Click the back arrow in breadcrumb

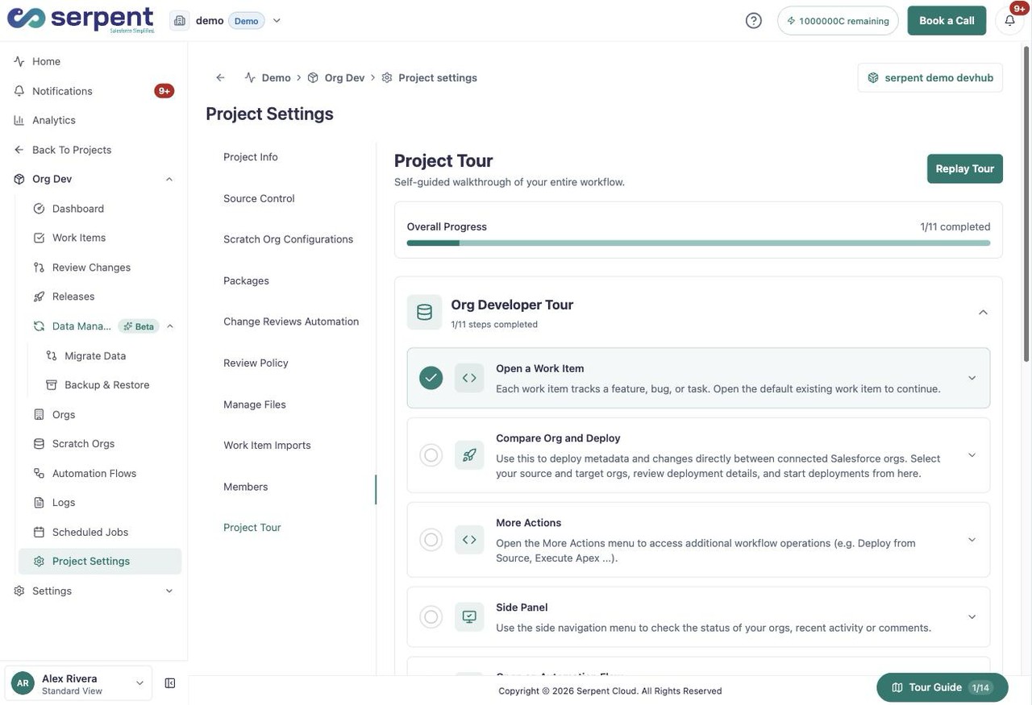pyautogui.click(x=220, y=77)
